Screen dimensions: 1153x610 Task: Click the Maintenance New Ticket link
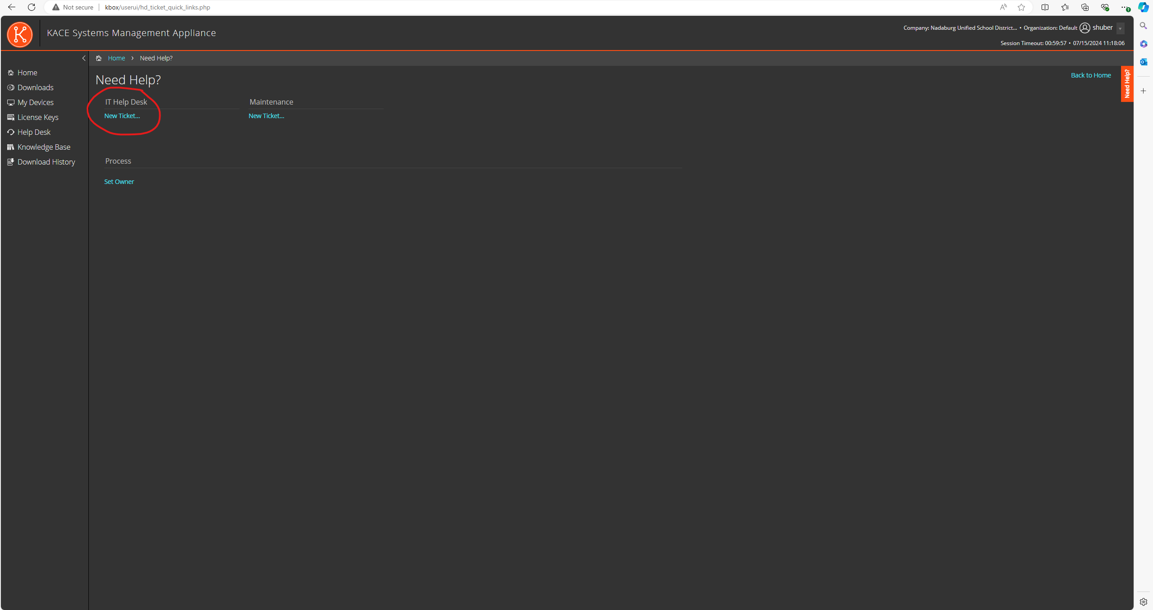pos(266,115)
